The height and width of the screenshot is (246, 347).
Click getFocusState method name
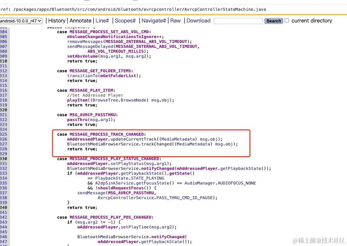153,183
